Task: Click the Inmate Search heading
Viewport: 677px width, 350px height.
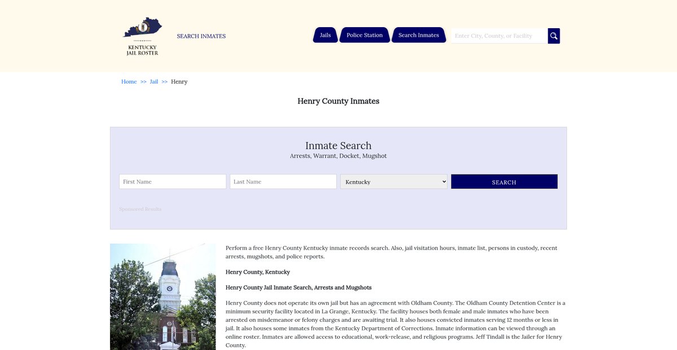Action: pyautogui.click(x=338, y=146)
